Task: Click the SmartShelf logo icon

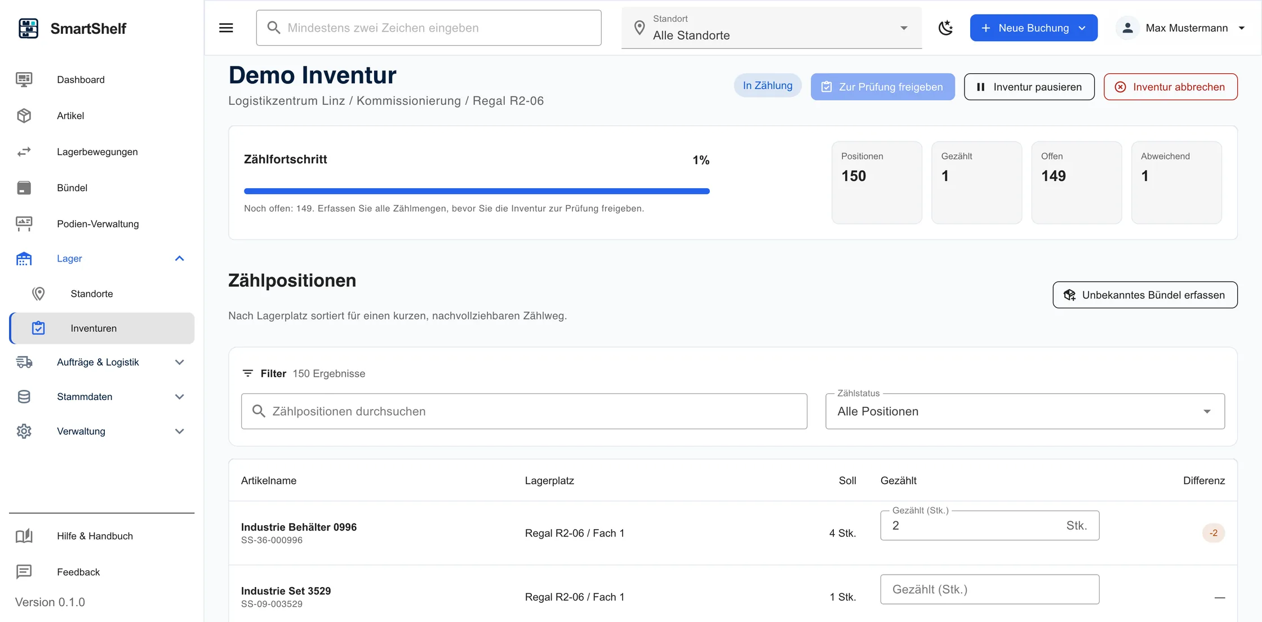Action: click(x=28, y=28)
